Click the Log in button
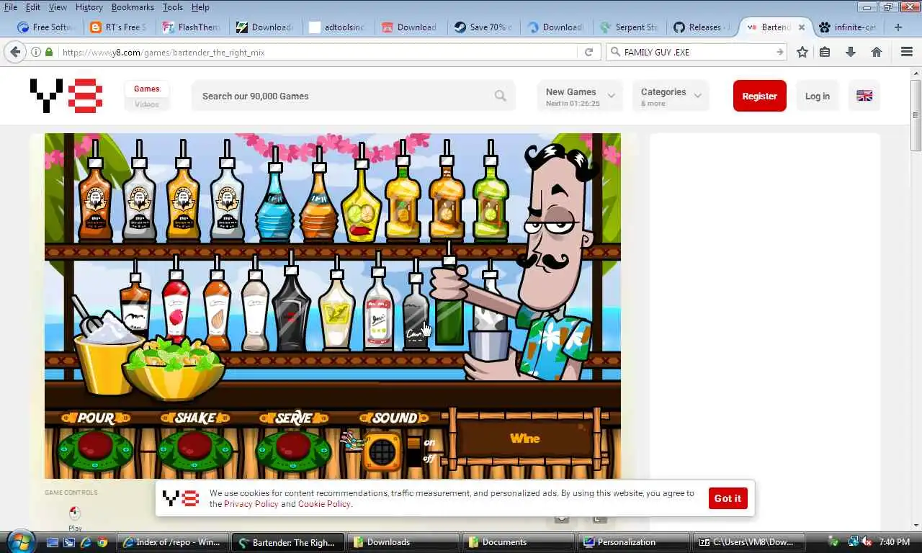Viewport: 922px width, 553px height. (817, 96)
